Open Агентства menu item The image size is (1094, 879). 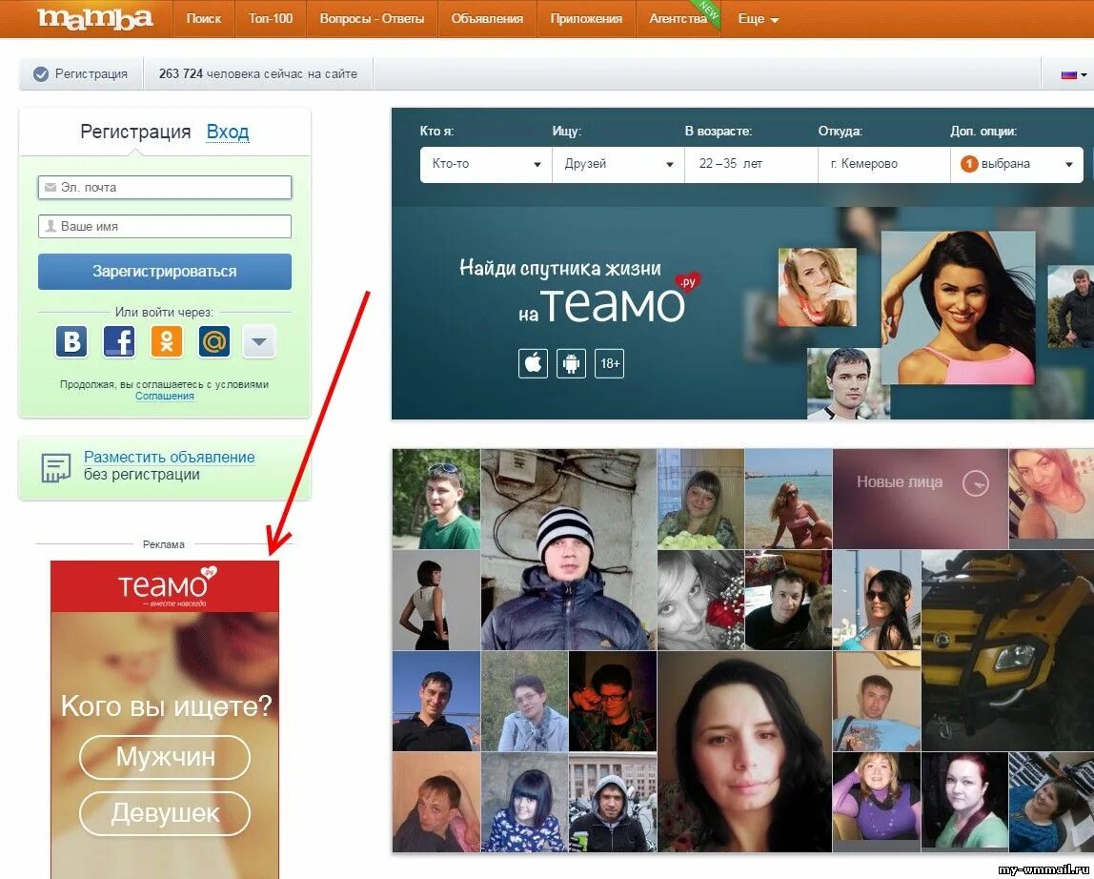pyautogui.click(x=678, y=19)
